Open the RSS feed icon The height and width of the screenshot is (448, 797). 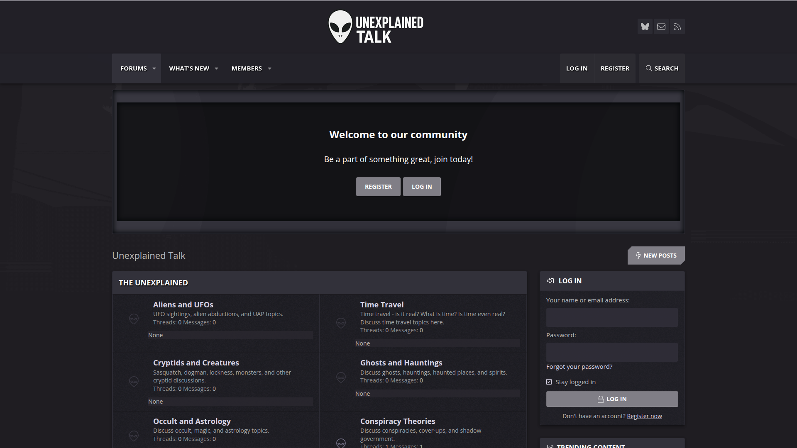pos(677,27)
